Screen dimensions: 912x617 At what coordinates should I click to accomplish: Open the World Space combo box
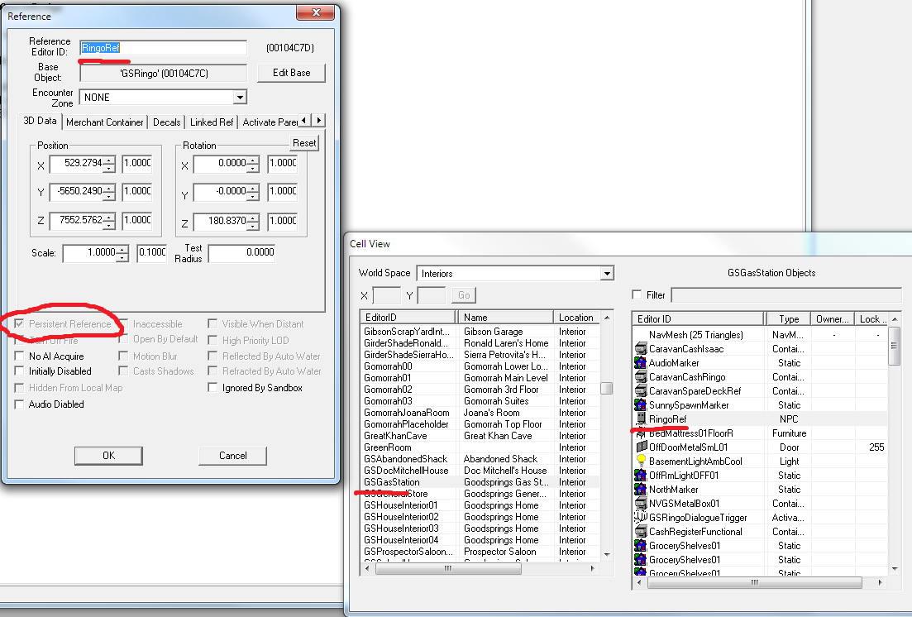pos(608,273)
